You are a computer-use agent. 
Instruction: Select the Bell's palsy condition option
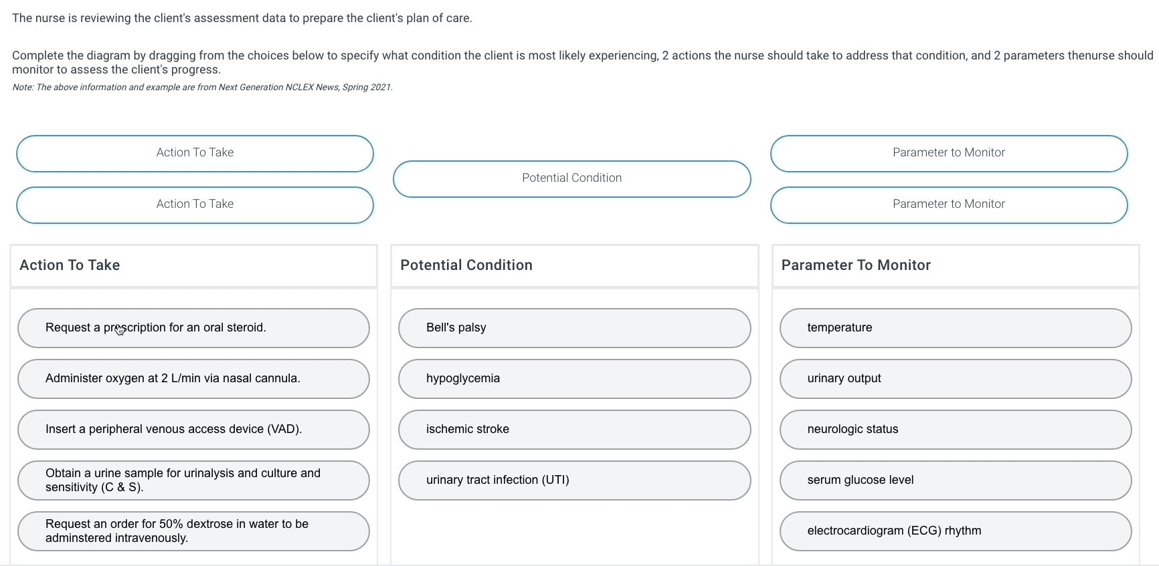[574, 328]
